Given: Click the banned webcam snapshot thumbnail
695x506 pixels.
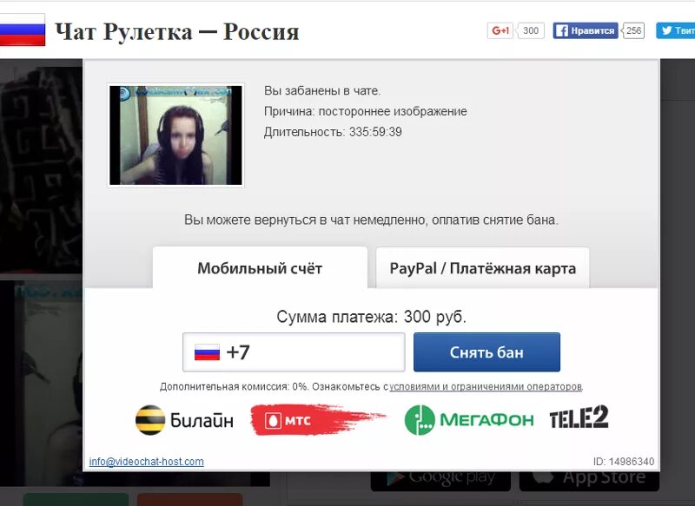Looking at the screenshot, I should (176, 135).
